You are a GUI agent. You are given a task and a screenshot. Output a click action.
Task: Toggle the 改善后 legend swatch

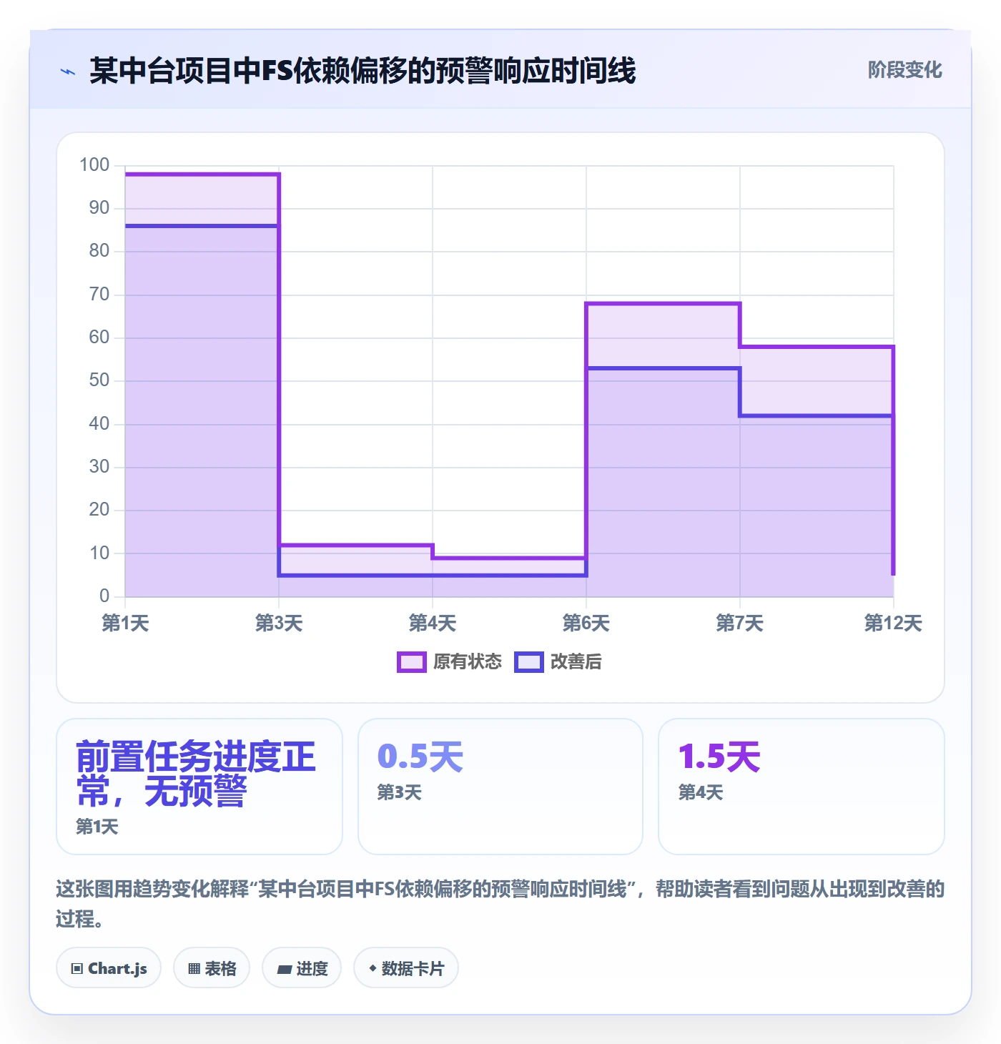click(x=529, y=662)
